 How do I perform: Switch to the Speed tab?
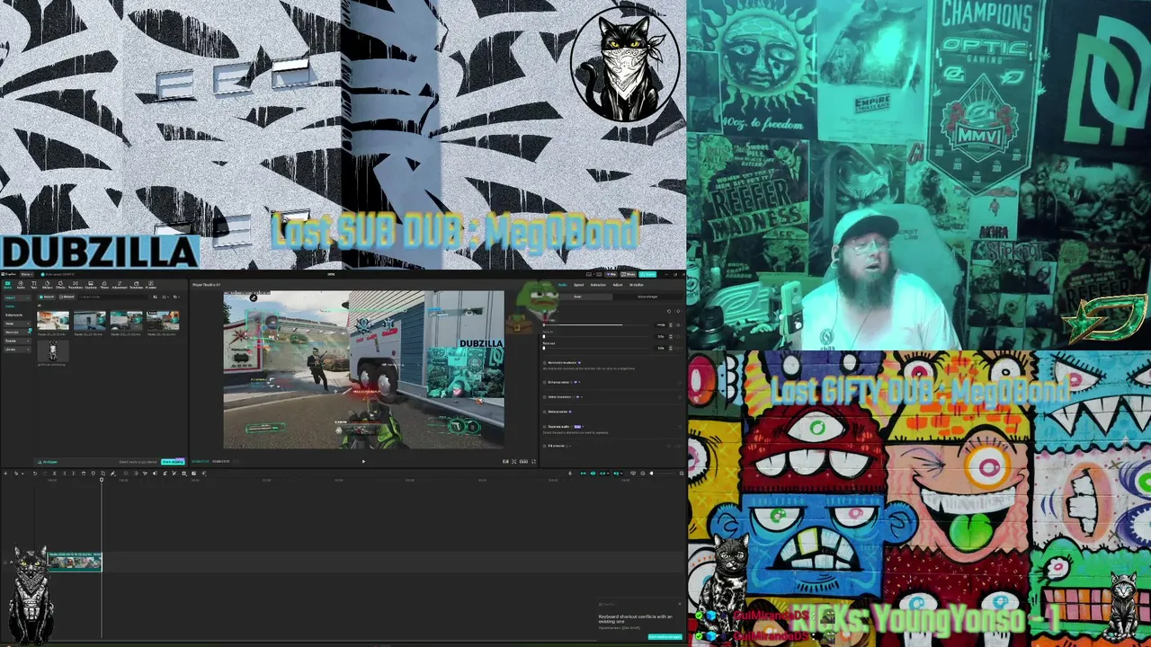[x=578, y=285]
